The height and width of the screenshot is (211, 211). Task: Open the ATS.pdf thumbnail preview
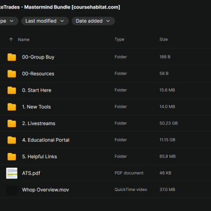(x=12, y=173)
